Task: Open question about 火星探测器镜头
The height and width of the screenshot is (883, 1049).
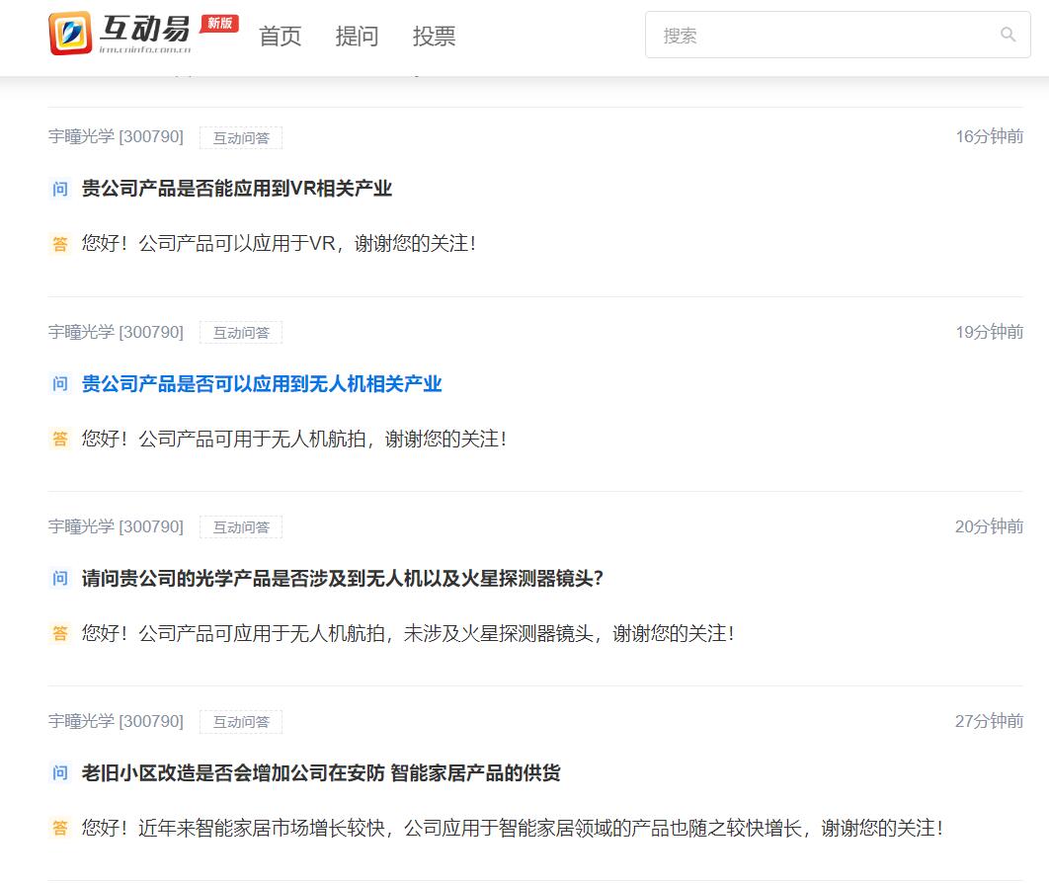Action: click(x=342, y=579)
